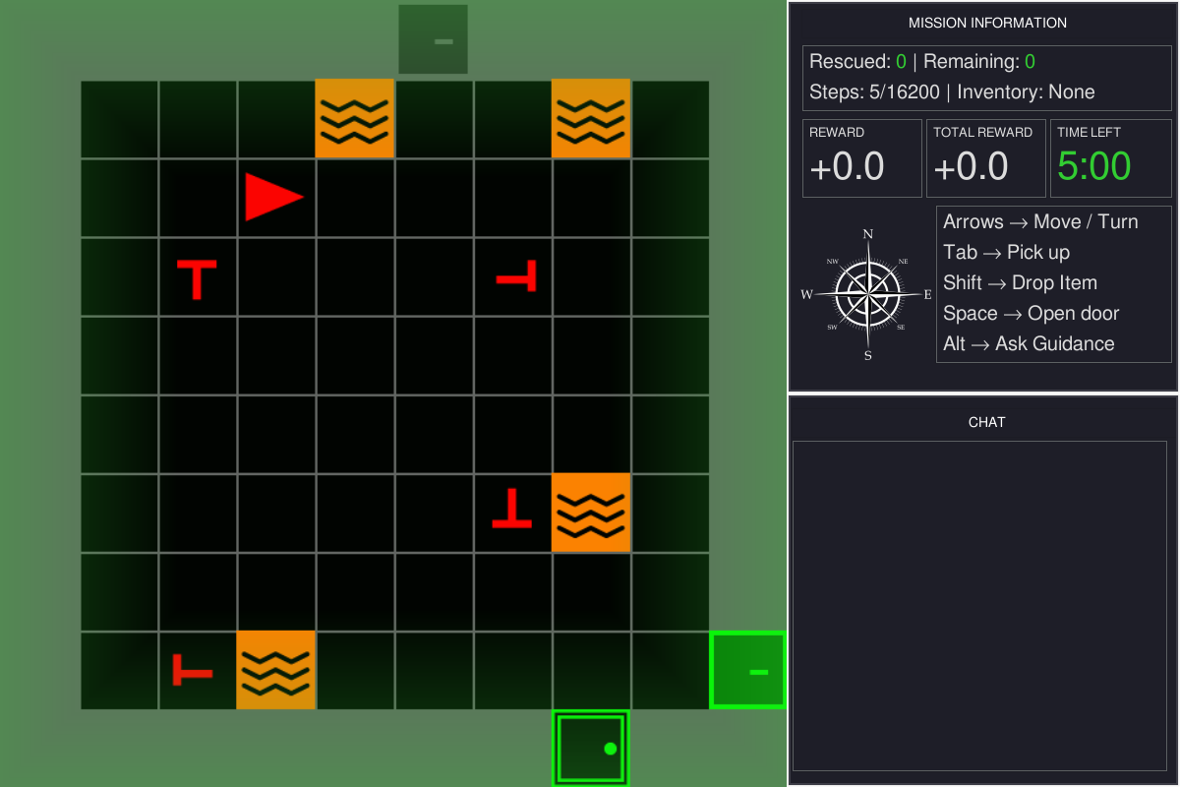1180x787 pixels.
Task: Click the 'Remaining: 0' counter
Action: [979, 61]
